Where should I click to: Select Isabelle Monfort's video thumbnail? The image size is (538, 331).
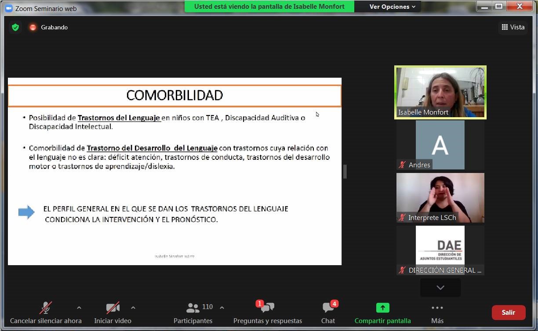(x=440, y=92)
